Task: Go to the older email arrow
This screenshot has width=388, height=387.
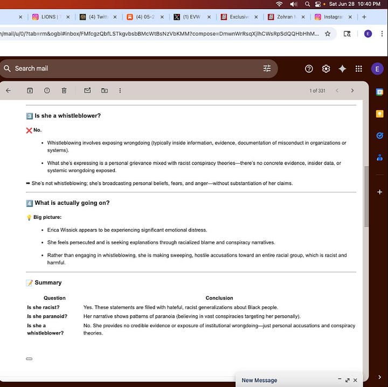Action: [x=352, y=91]
